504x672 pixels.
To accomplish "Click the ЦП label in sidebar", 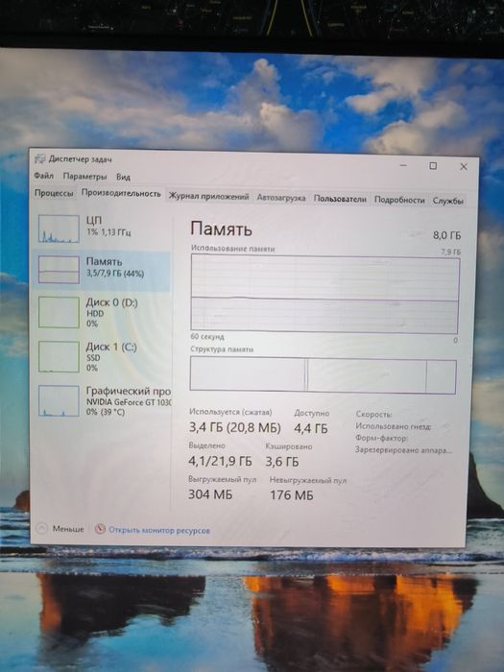I will (94, 220).
